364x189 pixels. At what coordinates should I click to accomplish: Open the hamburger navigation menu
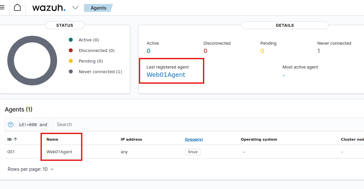click(2, 8)
